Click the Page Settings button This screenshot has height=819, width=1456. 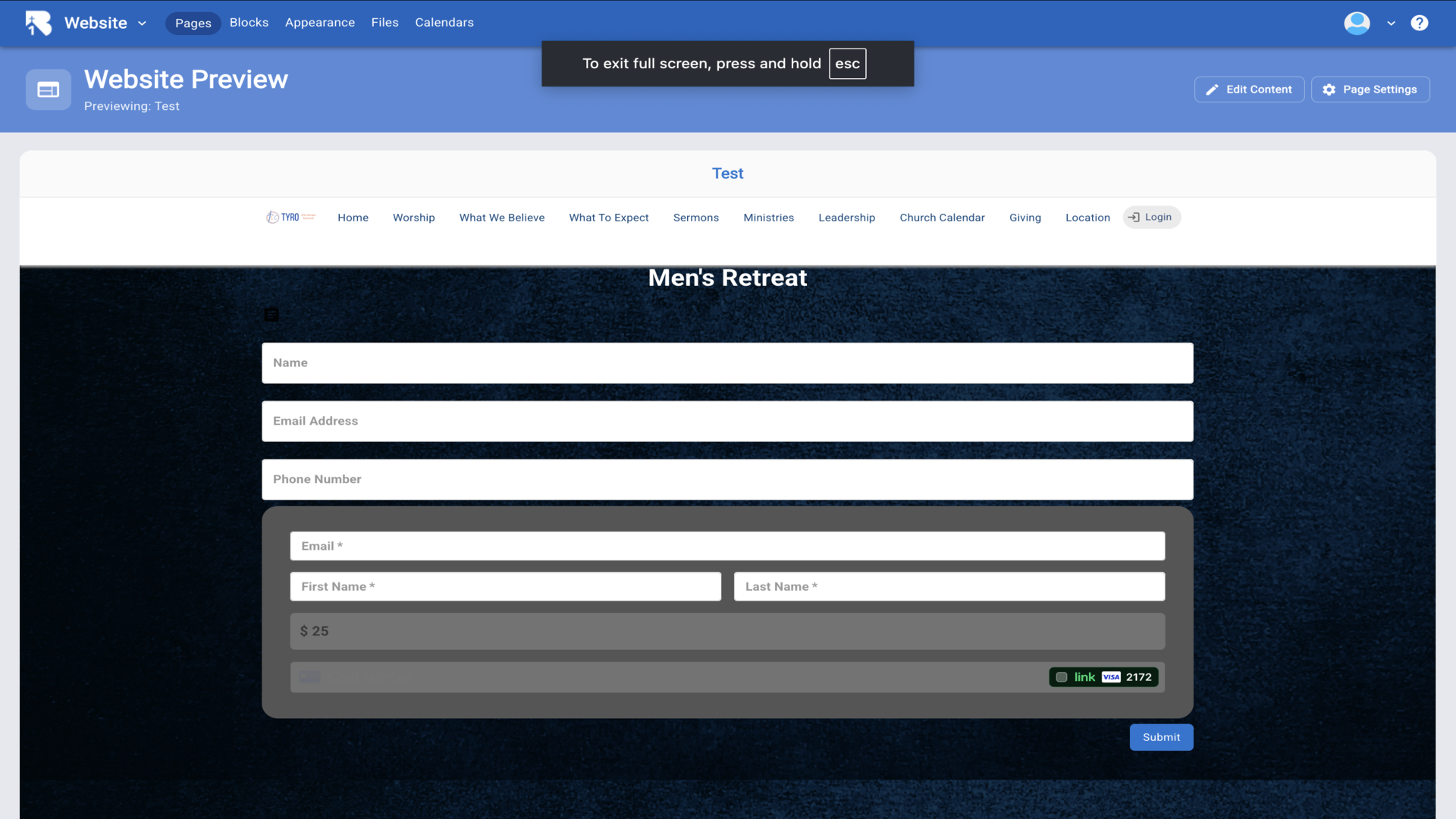tap(1370, 89)
